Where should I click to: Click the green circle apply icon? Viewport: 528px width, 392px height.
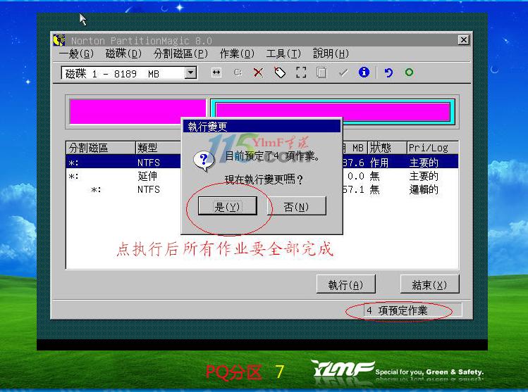coord(409,72)
